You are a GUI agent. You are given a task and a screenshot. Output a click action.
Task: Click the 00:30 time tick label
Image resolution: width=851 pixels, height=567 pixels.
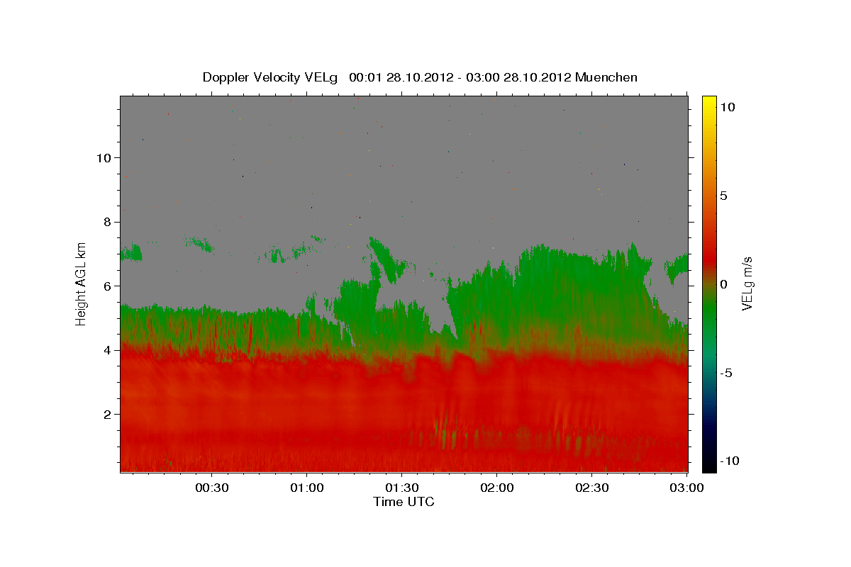[x=212, y=488]
